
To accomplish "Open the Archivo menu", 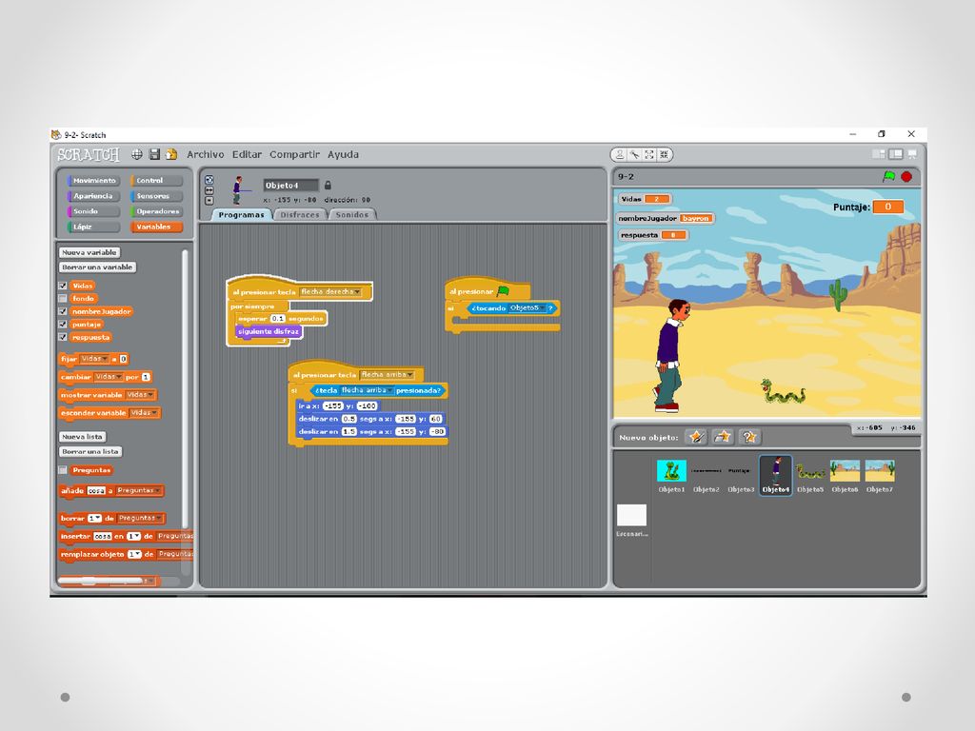I will click(206, 154).
